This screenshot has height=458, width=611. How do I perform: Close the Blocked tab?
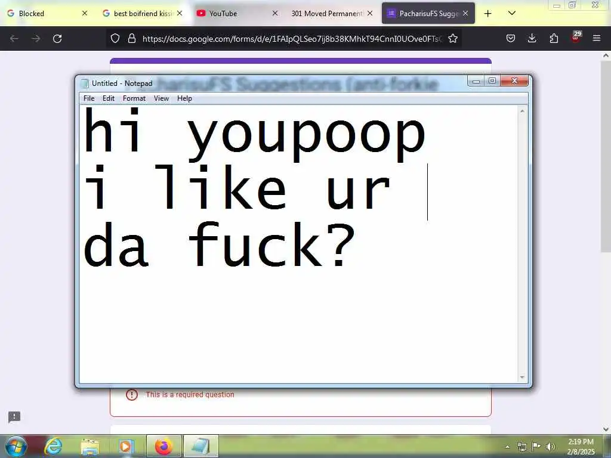85,13
